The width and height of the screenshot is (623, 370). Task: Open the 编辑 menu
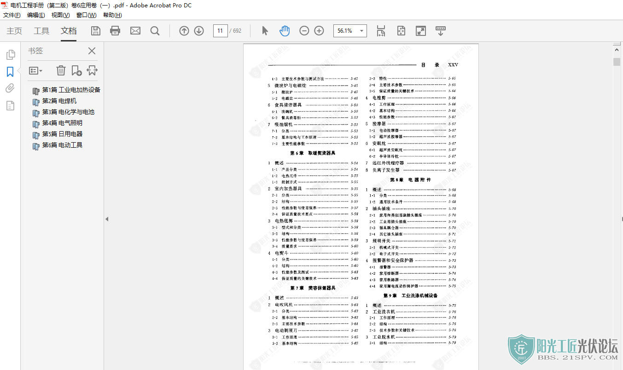[x=36, y=15]
